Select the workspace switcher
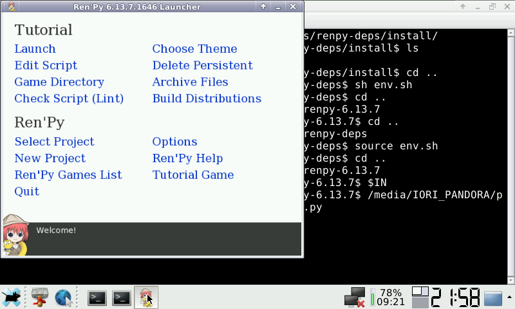Screen dimensions: 515x309 pos(420,297)
